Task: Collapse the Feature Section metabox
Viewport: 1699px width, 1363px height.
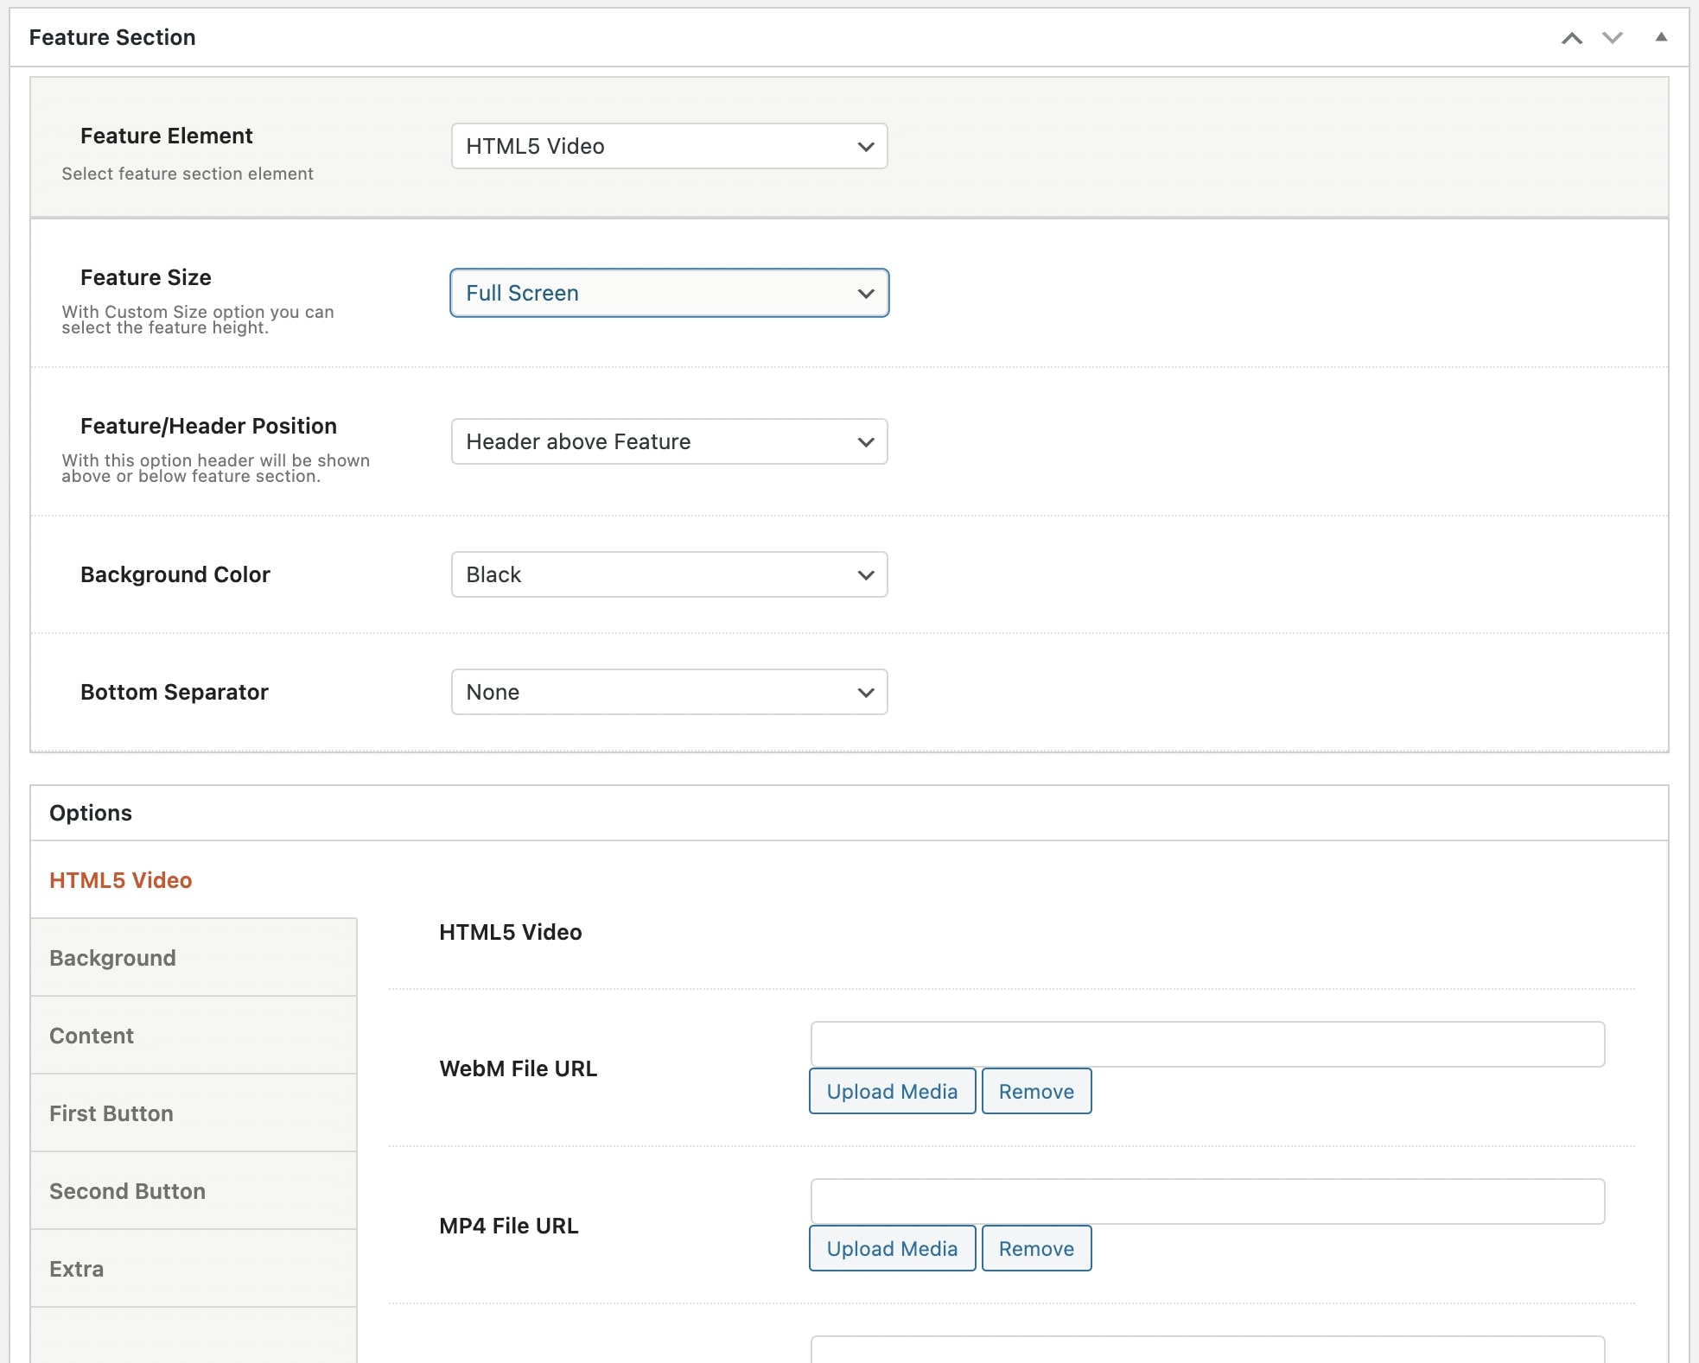Action: point(1661,38)
